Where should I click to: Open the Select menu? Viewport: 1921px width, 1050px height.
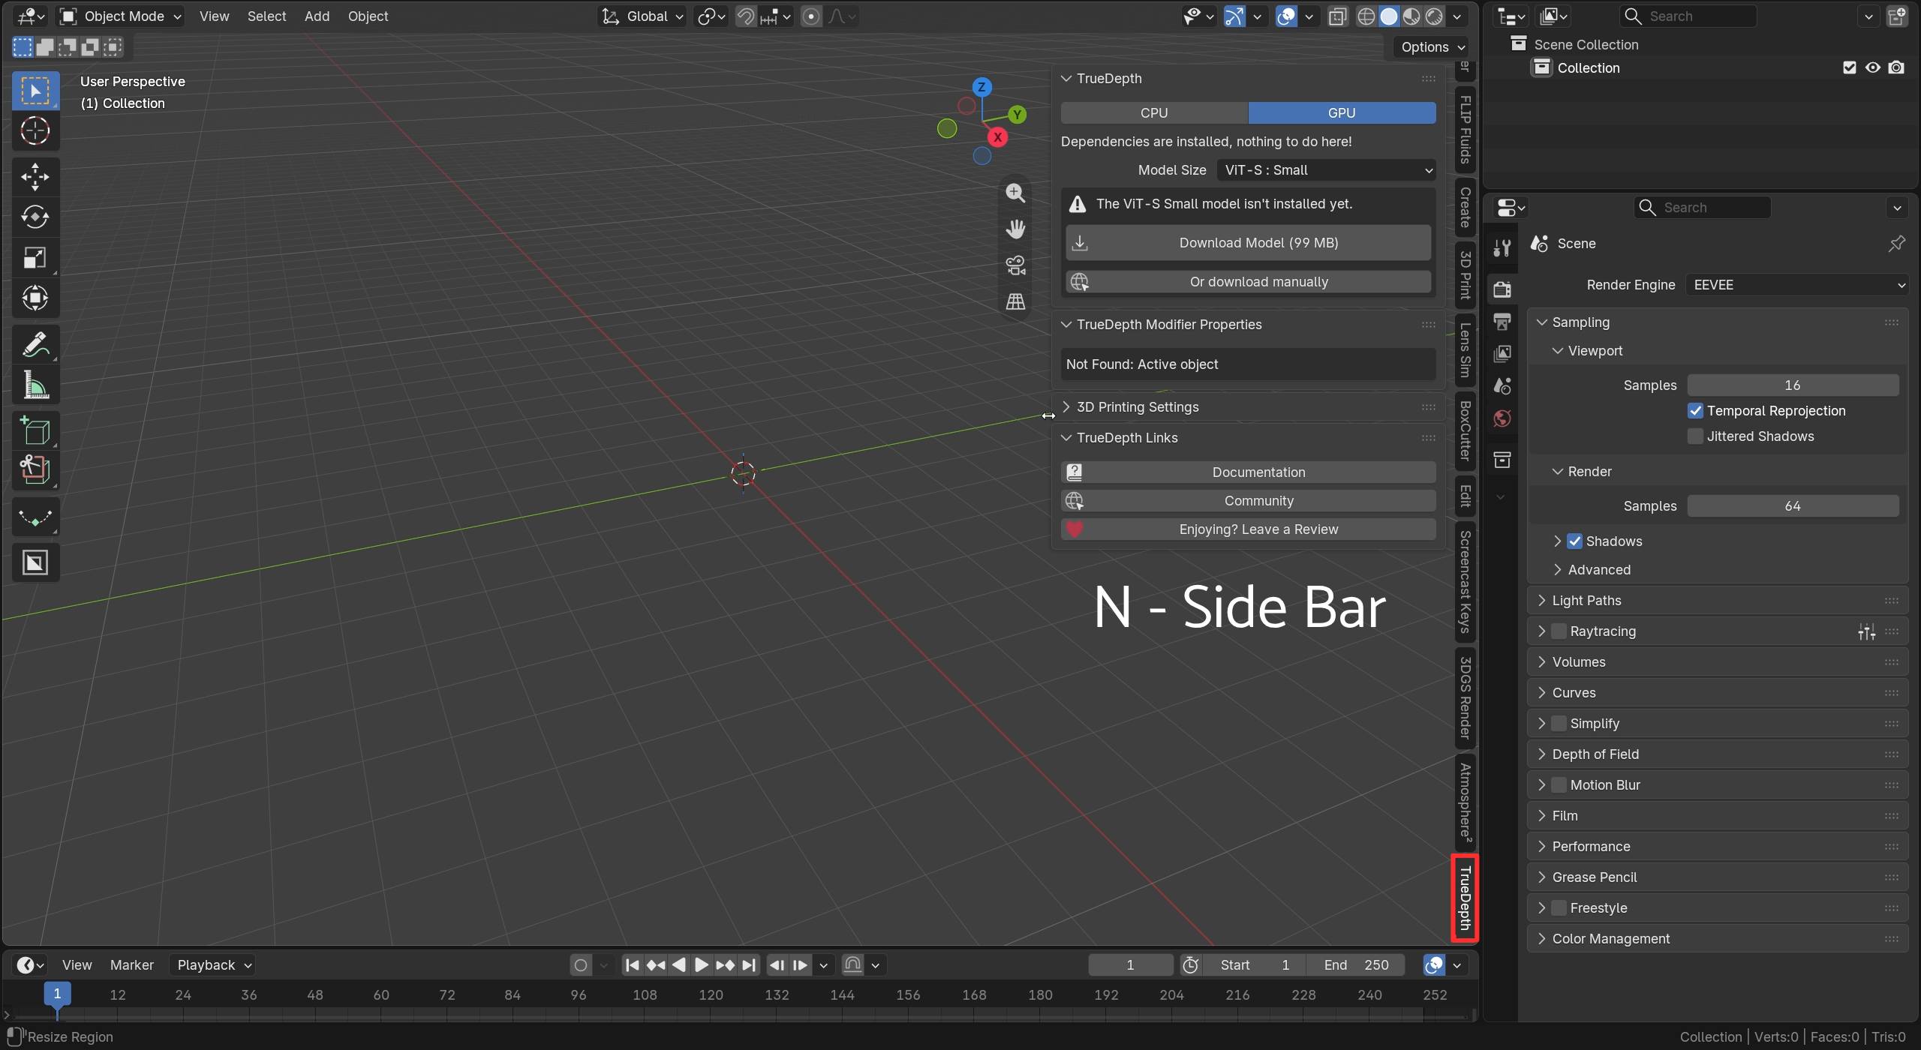click(x=266, y=16)
